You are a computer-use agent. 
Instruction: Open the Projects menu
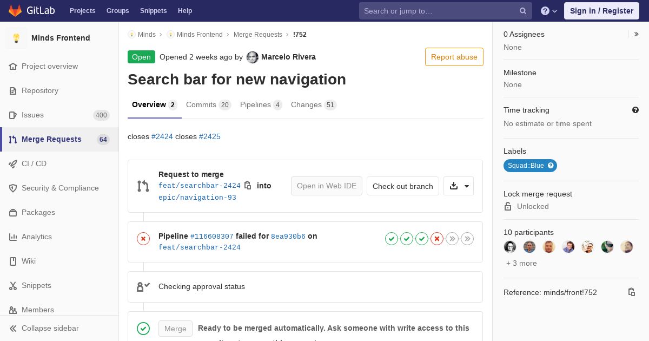point(82,11)
